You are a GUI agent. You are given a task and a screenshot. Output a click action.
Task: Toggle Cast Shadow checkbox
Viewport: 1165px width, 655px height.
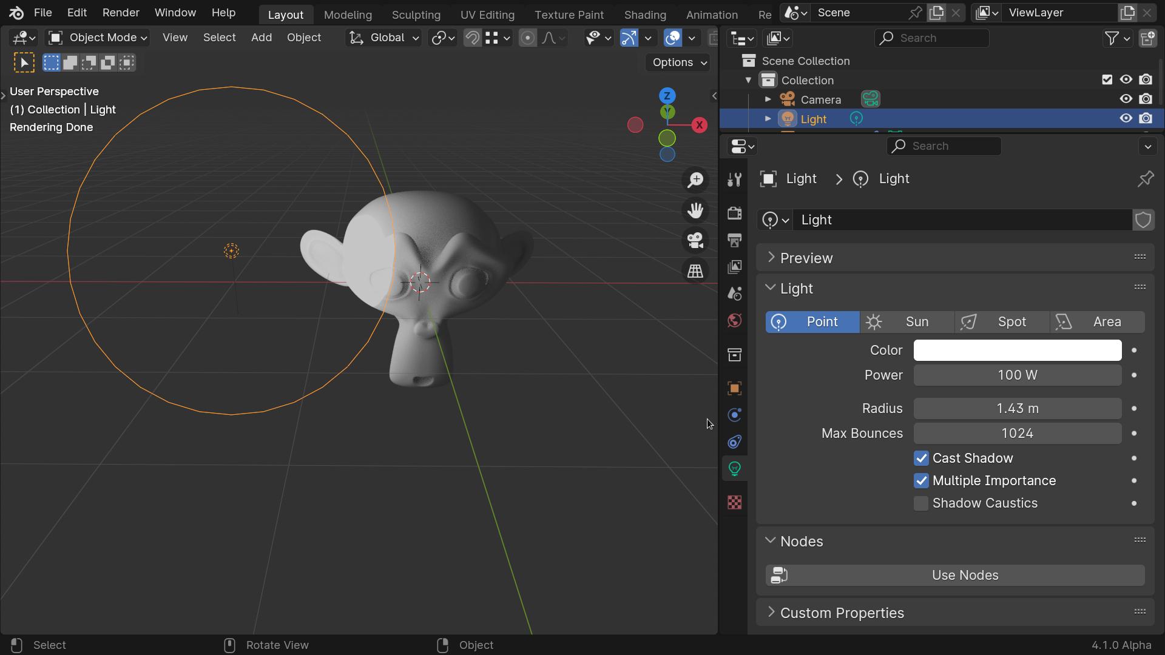coord(921,458)
